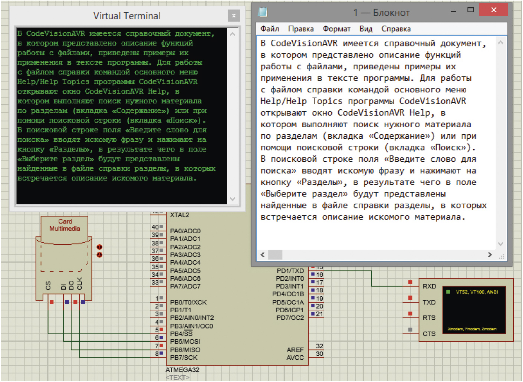Click the RXD pin of virtual terminal
The width and height of the screenshot is (523, 382).
(429, 286)
